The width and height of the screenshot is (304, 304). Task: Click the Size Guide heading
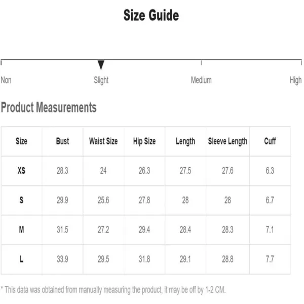[151, 15]
